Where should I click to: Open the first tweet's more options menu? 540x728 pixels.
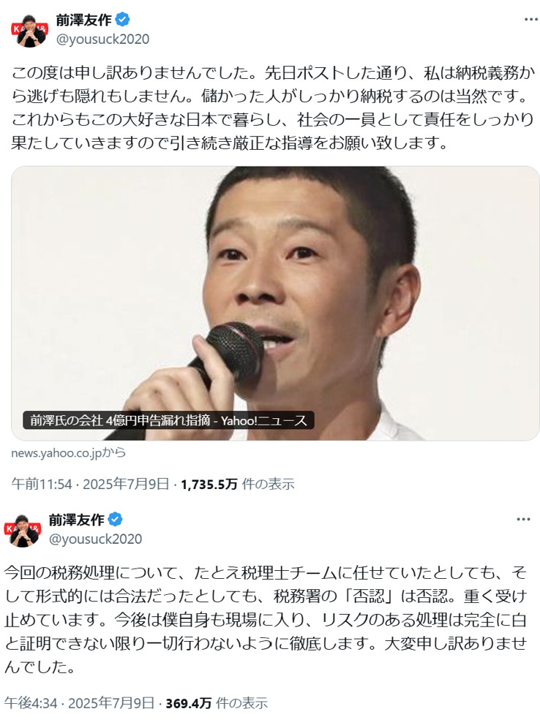pyautogui.click(x=530, y=20)
